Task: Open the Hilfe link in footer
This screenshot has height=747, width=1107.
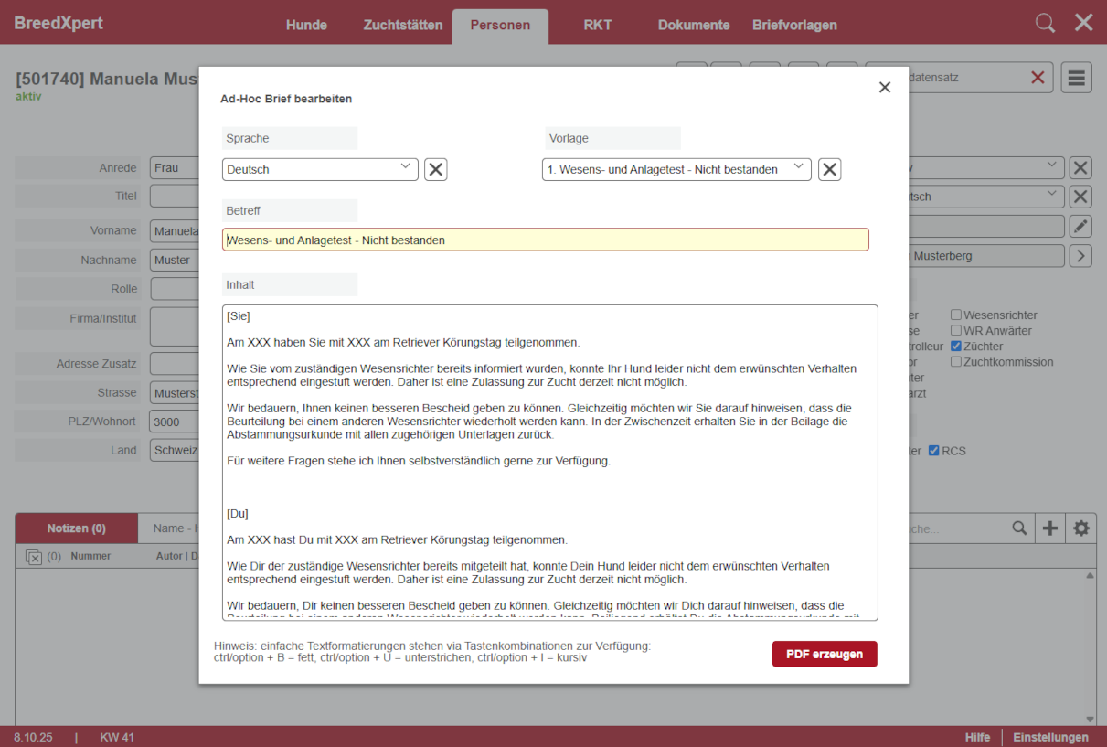Action: 977,737
